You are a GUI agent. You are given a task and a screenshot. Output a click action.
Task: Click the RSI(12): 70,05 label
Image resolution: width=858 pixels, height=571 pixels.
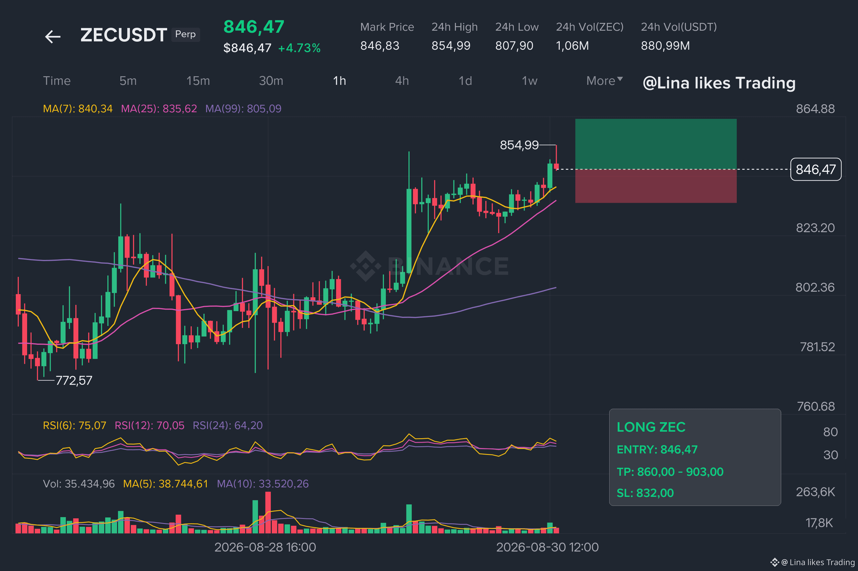150,425
